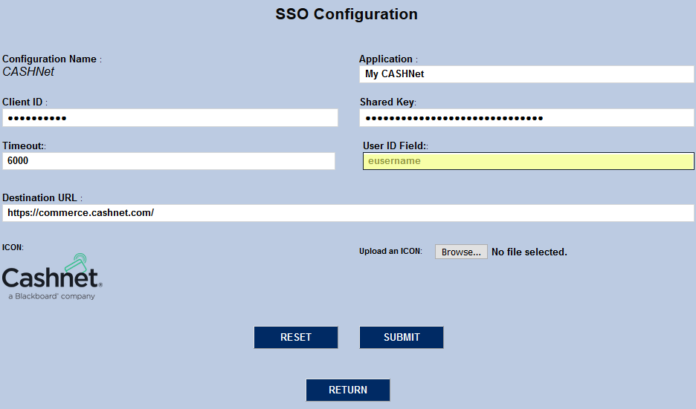Focus the Destination URL field
The width and height of the screenshot is (696, 409).
point(348,213)
